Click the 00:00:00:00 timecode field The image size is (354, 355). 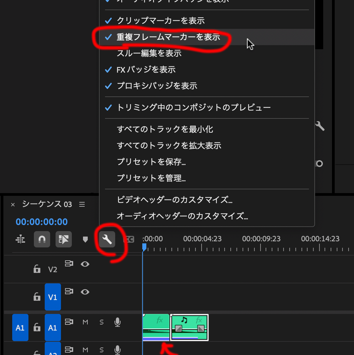pos(41,221)
